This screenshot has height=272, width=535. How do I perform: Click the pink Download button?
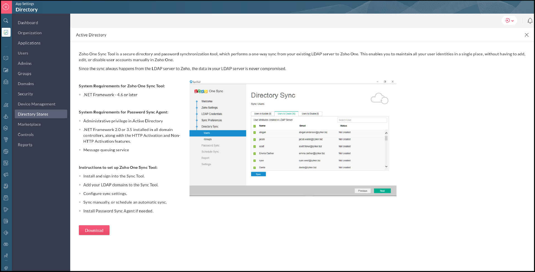click(94, 230)
